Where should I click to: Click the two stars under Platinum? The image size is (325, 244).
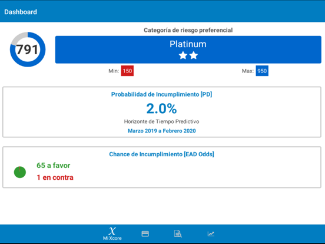point(188,55)
